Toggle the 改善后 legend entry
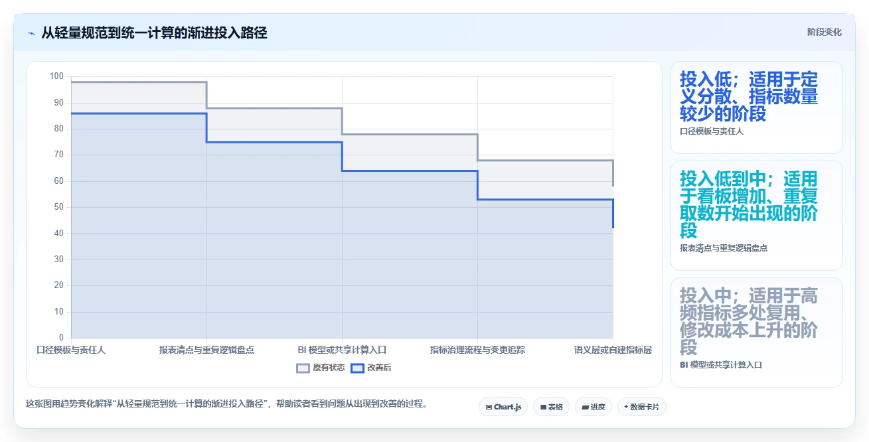 [x=371, y=368]
